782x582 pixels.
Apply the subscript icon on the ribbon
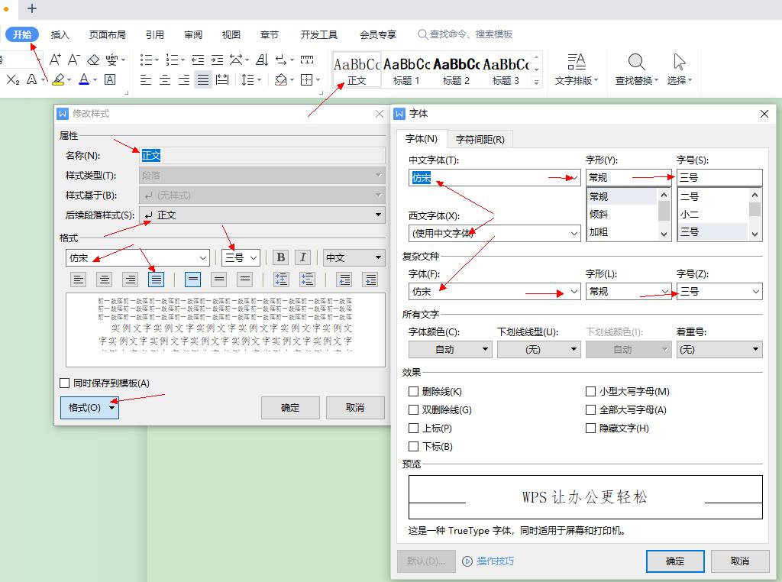click(x=14, y=79)
